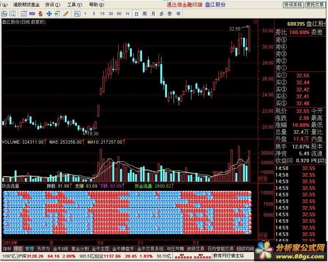Click the 19.30 low price label on chart
328x262 pixels.
93,134
